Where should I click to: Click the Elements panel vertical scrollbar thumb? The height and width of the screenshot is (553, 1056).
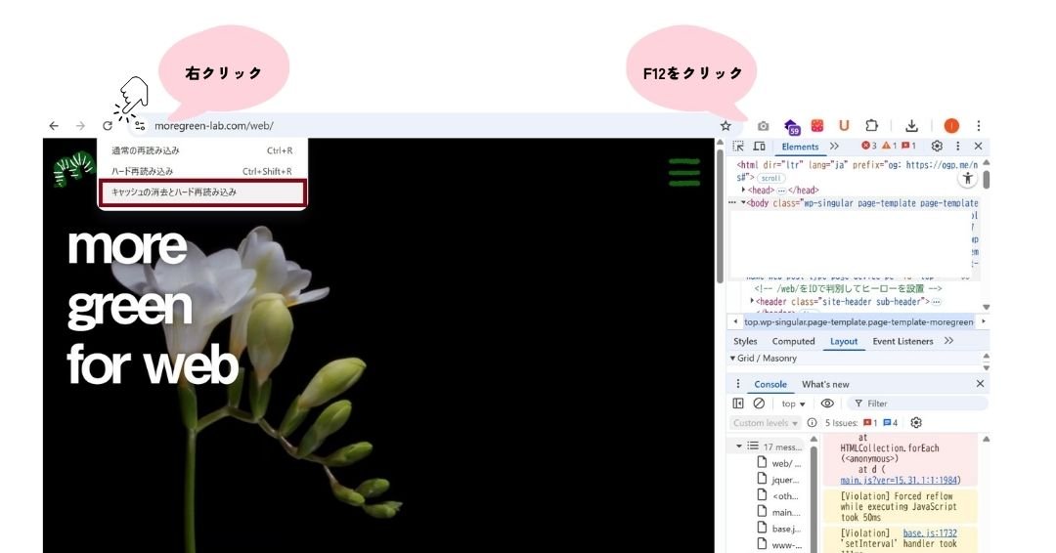986,180
